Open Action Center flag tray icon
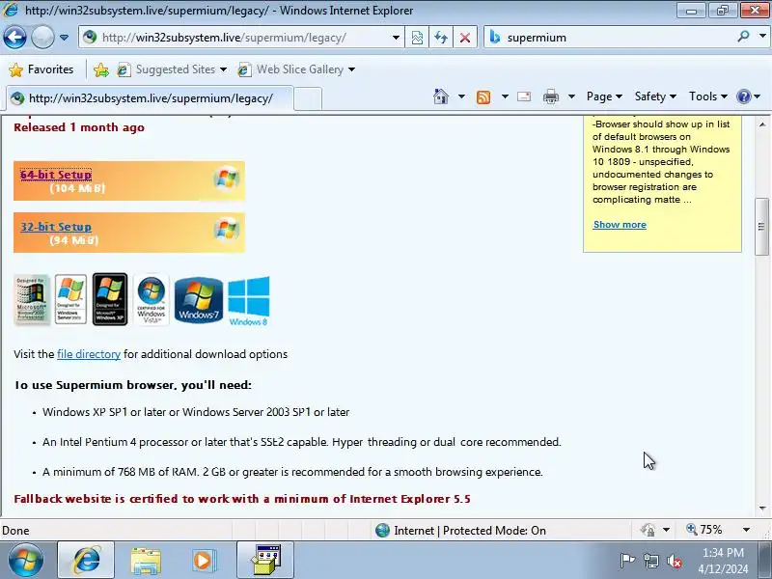The width and height of the screenshot is (772, 579). (x=627, y=561)
